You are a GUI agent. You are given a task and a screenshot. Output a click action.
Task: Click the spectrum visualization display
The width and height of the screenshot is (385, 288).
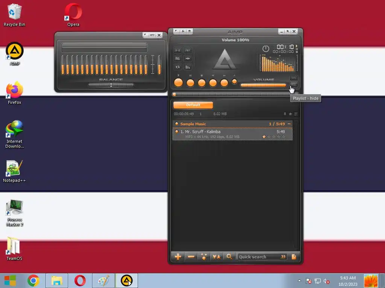[279, 63]
